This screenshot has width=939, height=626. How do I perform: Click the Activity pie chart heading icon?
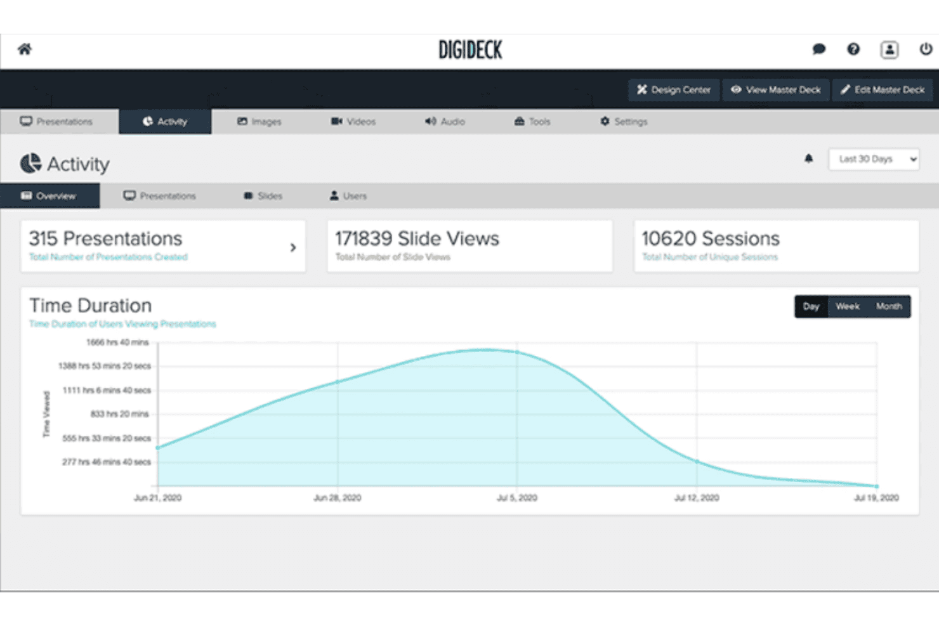[x=30, y=164]
